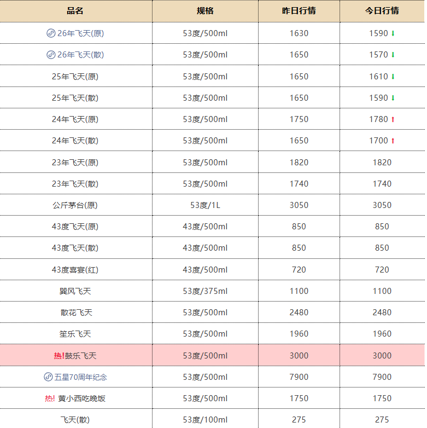Viewport: 427px width, 428px height.
Task: Click yesterday's price 3050
Action: click(x=299, y=205)
